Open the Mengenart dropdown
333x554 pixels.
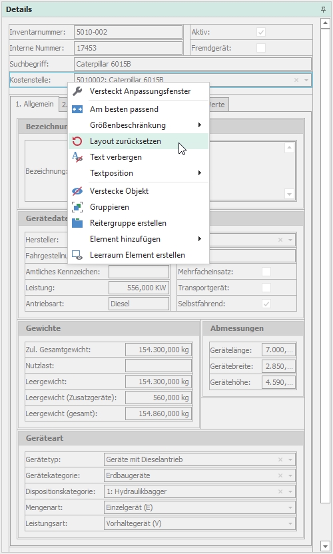click(x=290, y=507)
